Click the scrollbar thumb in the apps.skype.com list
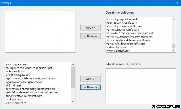 [73, 77]
